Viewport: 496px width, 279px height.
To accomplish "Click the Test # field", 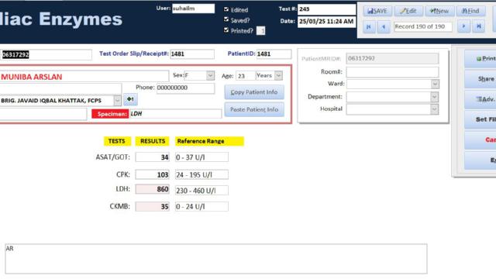I will [326, 9].
